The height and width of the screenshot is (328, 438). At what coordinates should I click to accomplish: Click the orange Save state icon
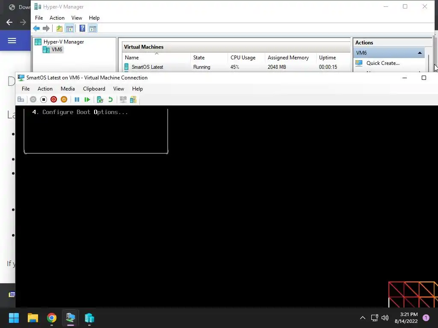coord(64,99)
